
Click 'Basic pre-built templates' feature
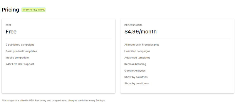coord(21,51)
